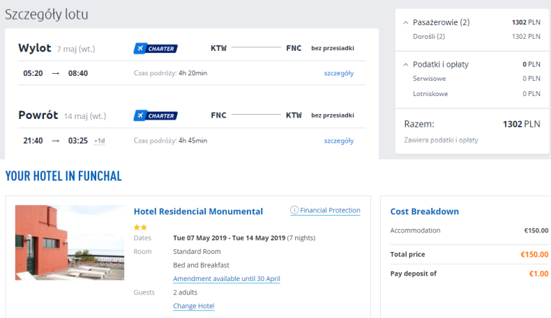Open szczegóły for the Wylot flight
Viewport: 551px width, 318px height.
point(338,73)
